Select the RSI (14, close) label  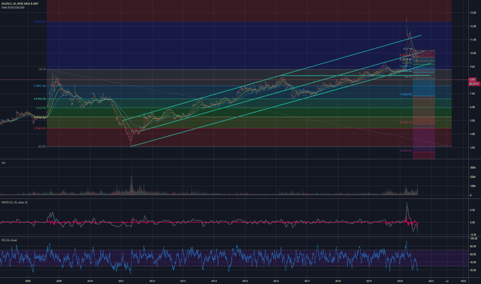point(9,240)
